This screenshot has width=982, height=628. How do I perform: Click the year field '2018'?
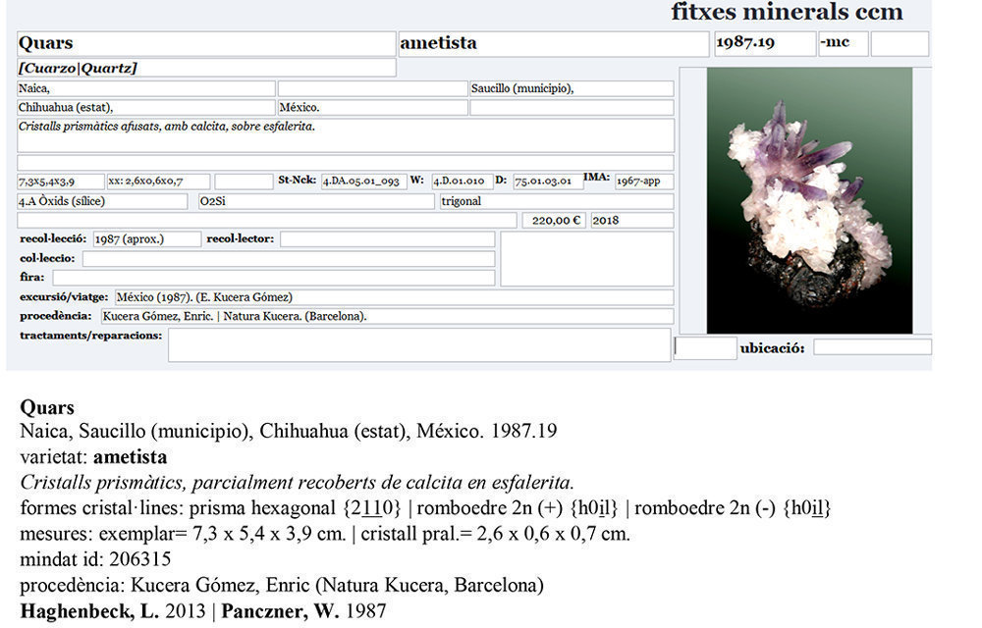[x=632, y=220]
